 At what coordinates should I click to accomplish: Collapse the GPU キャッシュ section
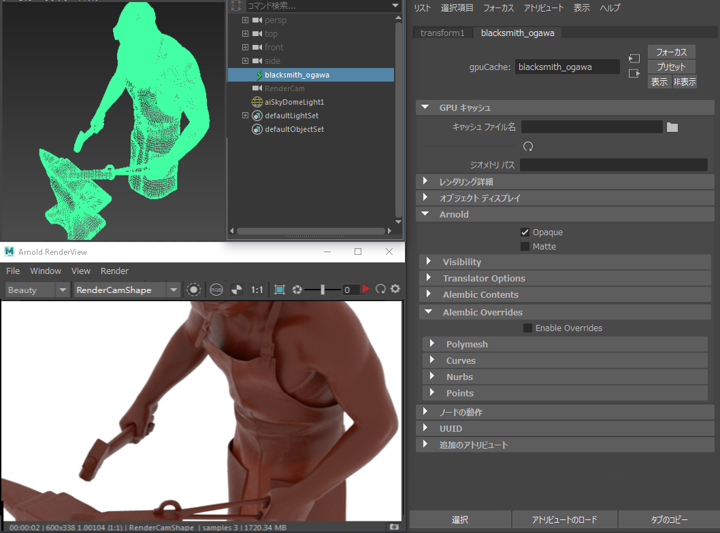pyautogui.click(x=425, y=107)
